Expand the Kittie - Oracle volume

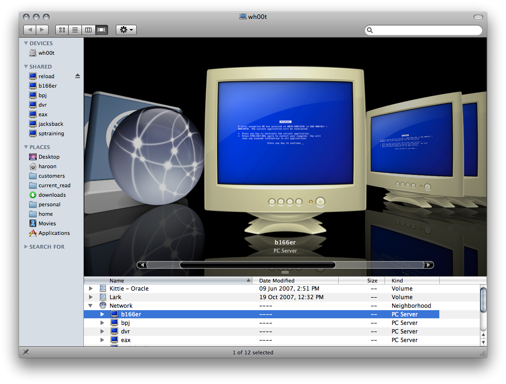(91, 289)
